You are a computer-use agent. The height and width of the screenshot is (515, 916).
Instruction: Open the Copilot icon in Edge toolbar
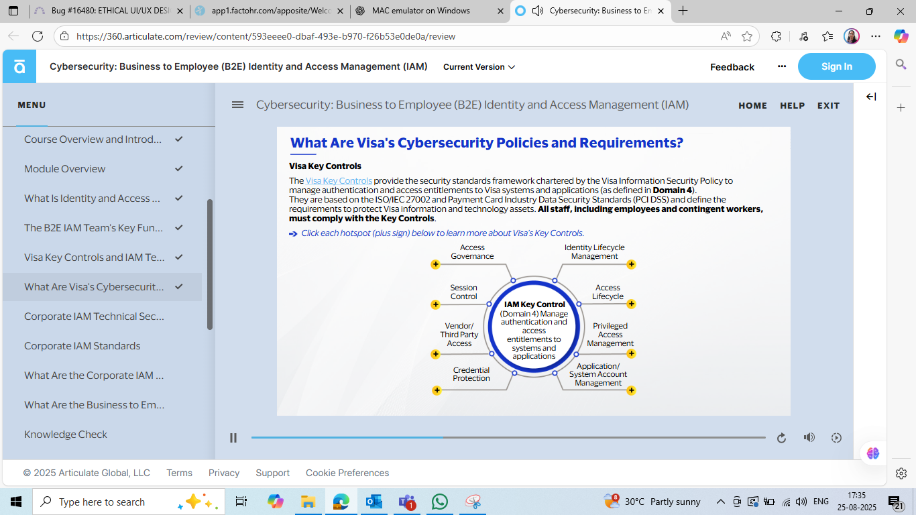[901, 36]
